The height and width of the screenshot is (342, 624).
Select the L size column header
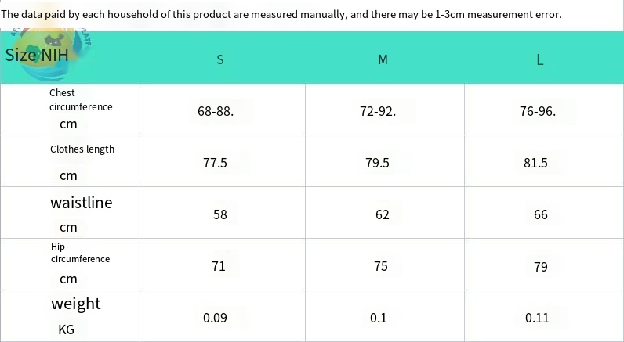(539, 60)
